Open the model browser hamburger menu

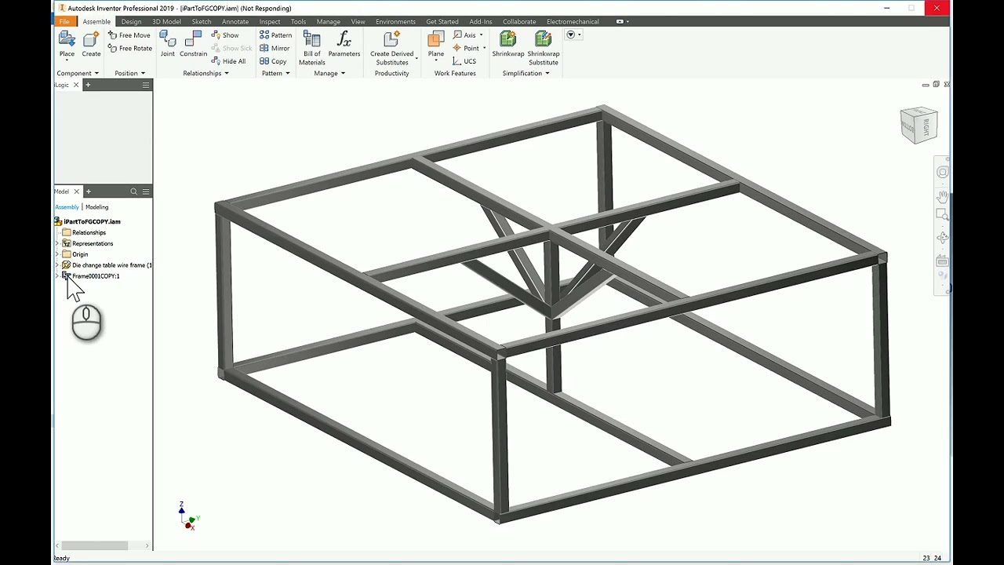point(146,191)
